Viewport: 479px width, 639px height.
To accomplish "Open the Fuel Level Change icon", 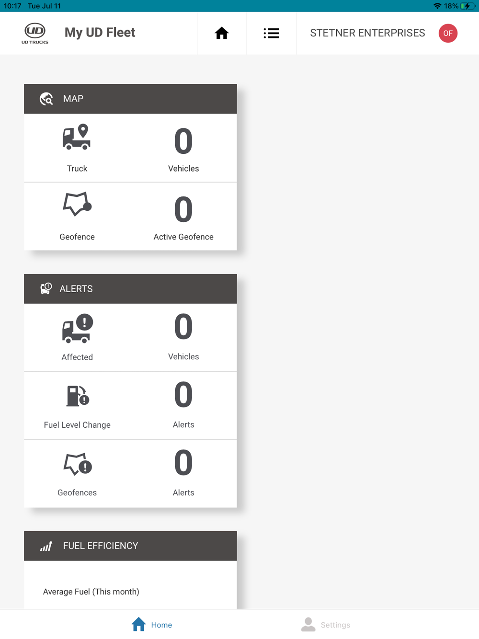I will tap(78, 396).
